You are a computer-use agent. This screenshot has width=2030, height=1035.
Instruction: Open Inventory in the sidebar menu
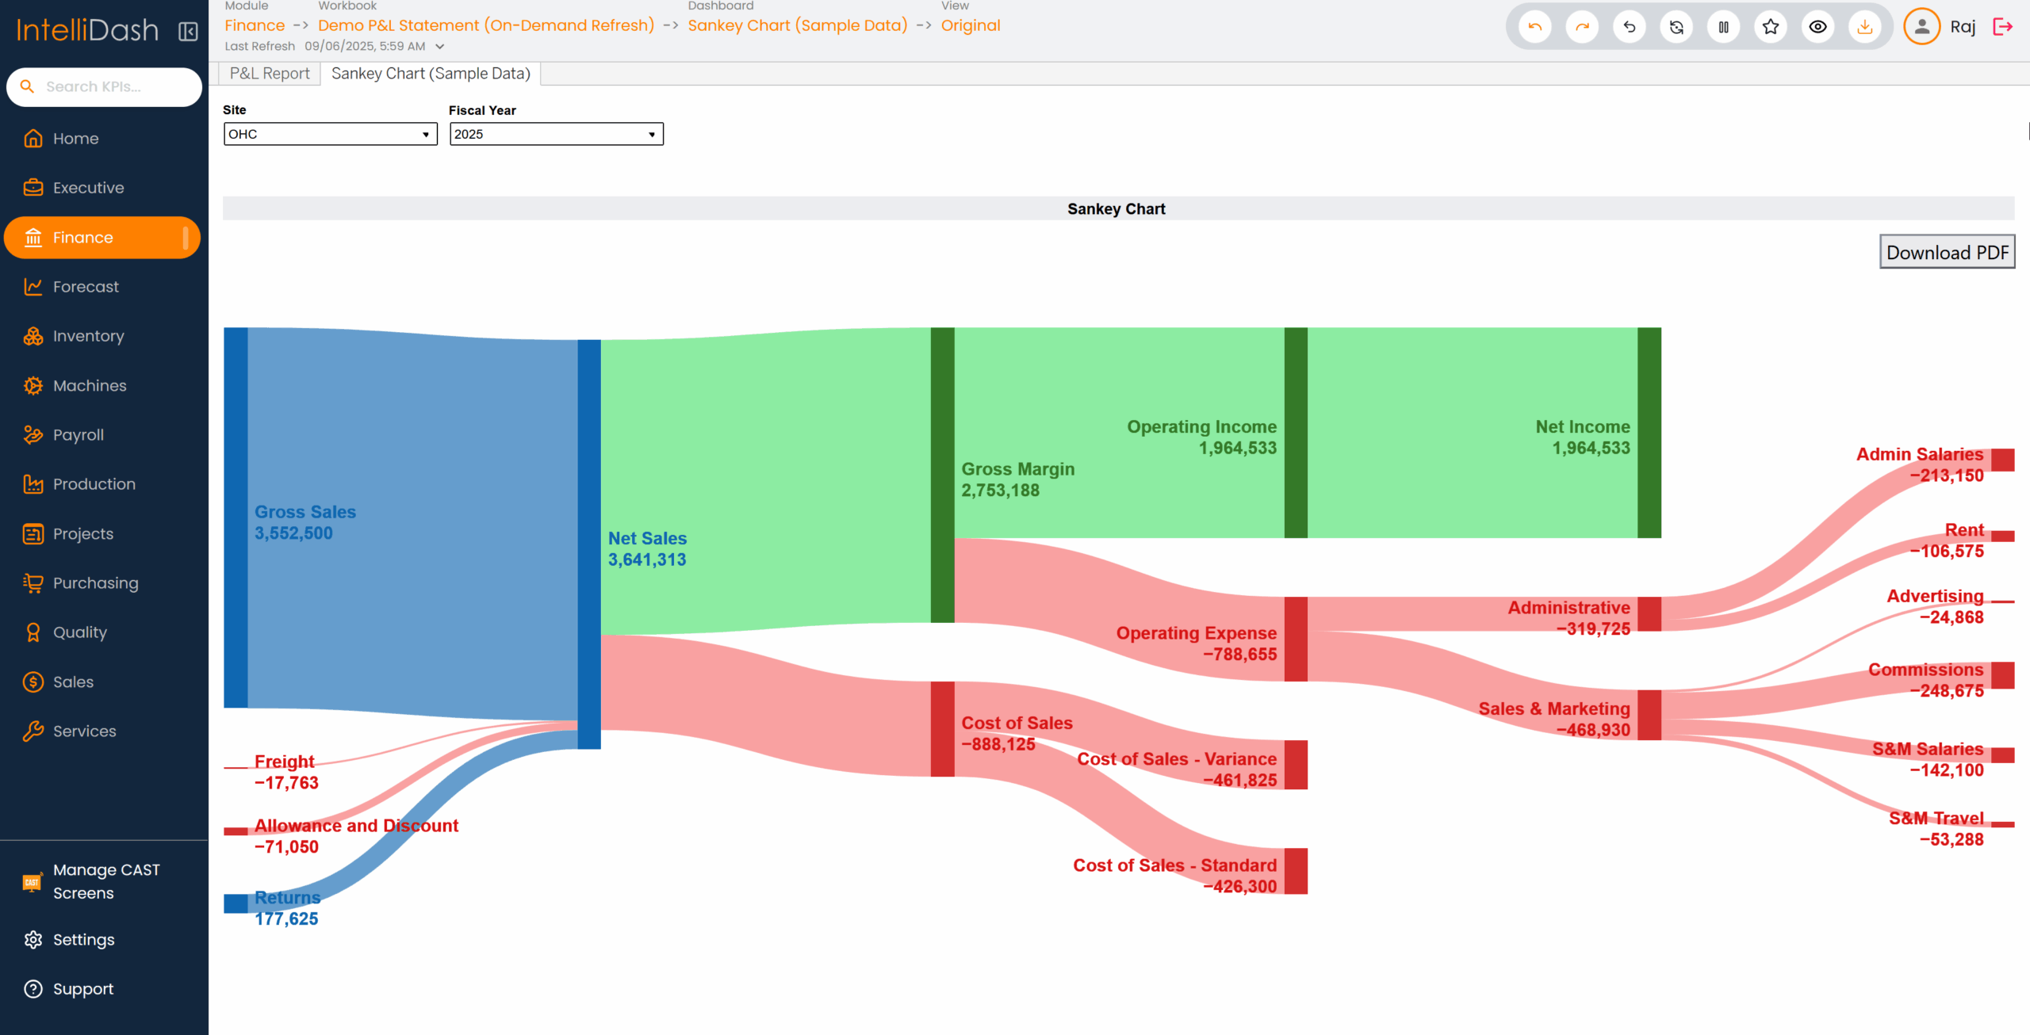coord(88,336)
